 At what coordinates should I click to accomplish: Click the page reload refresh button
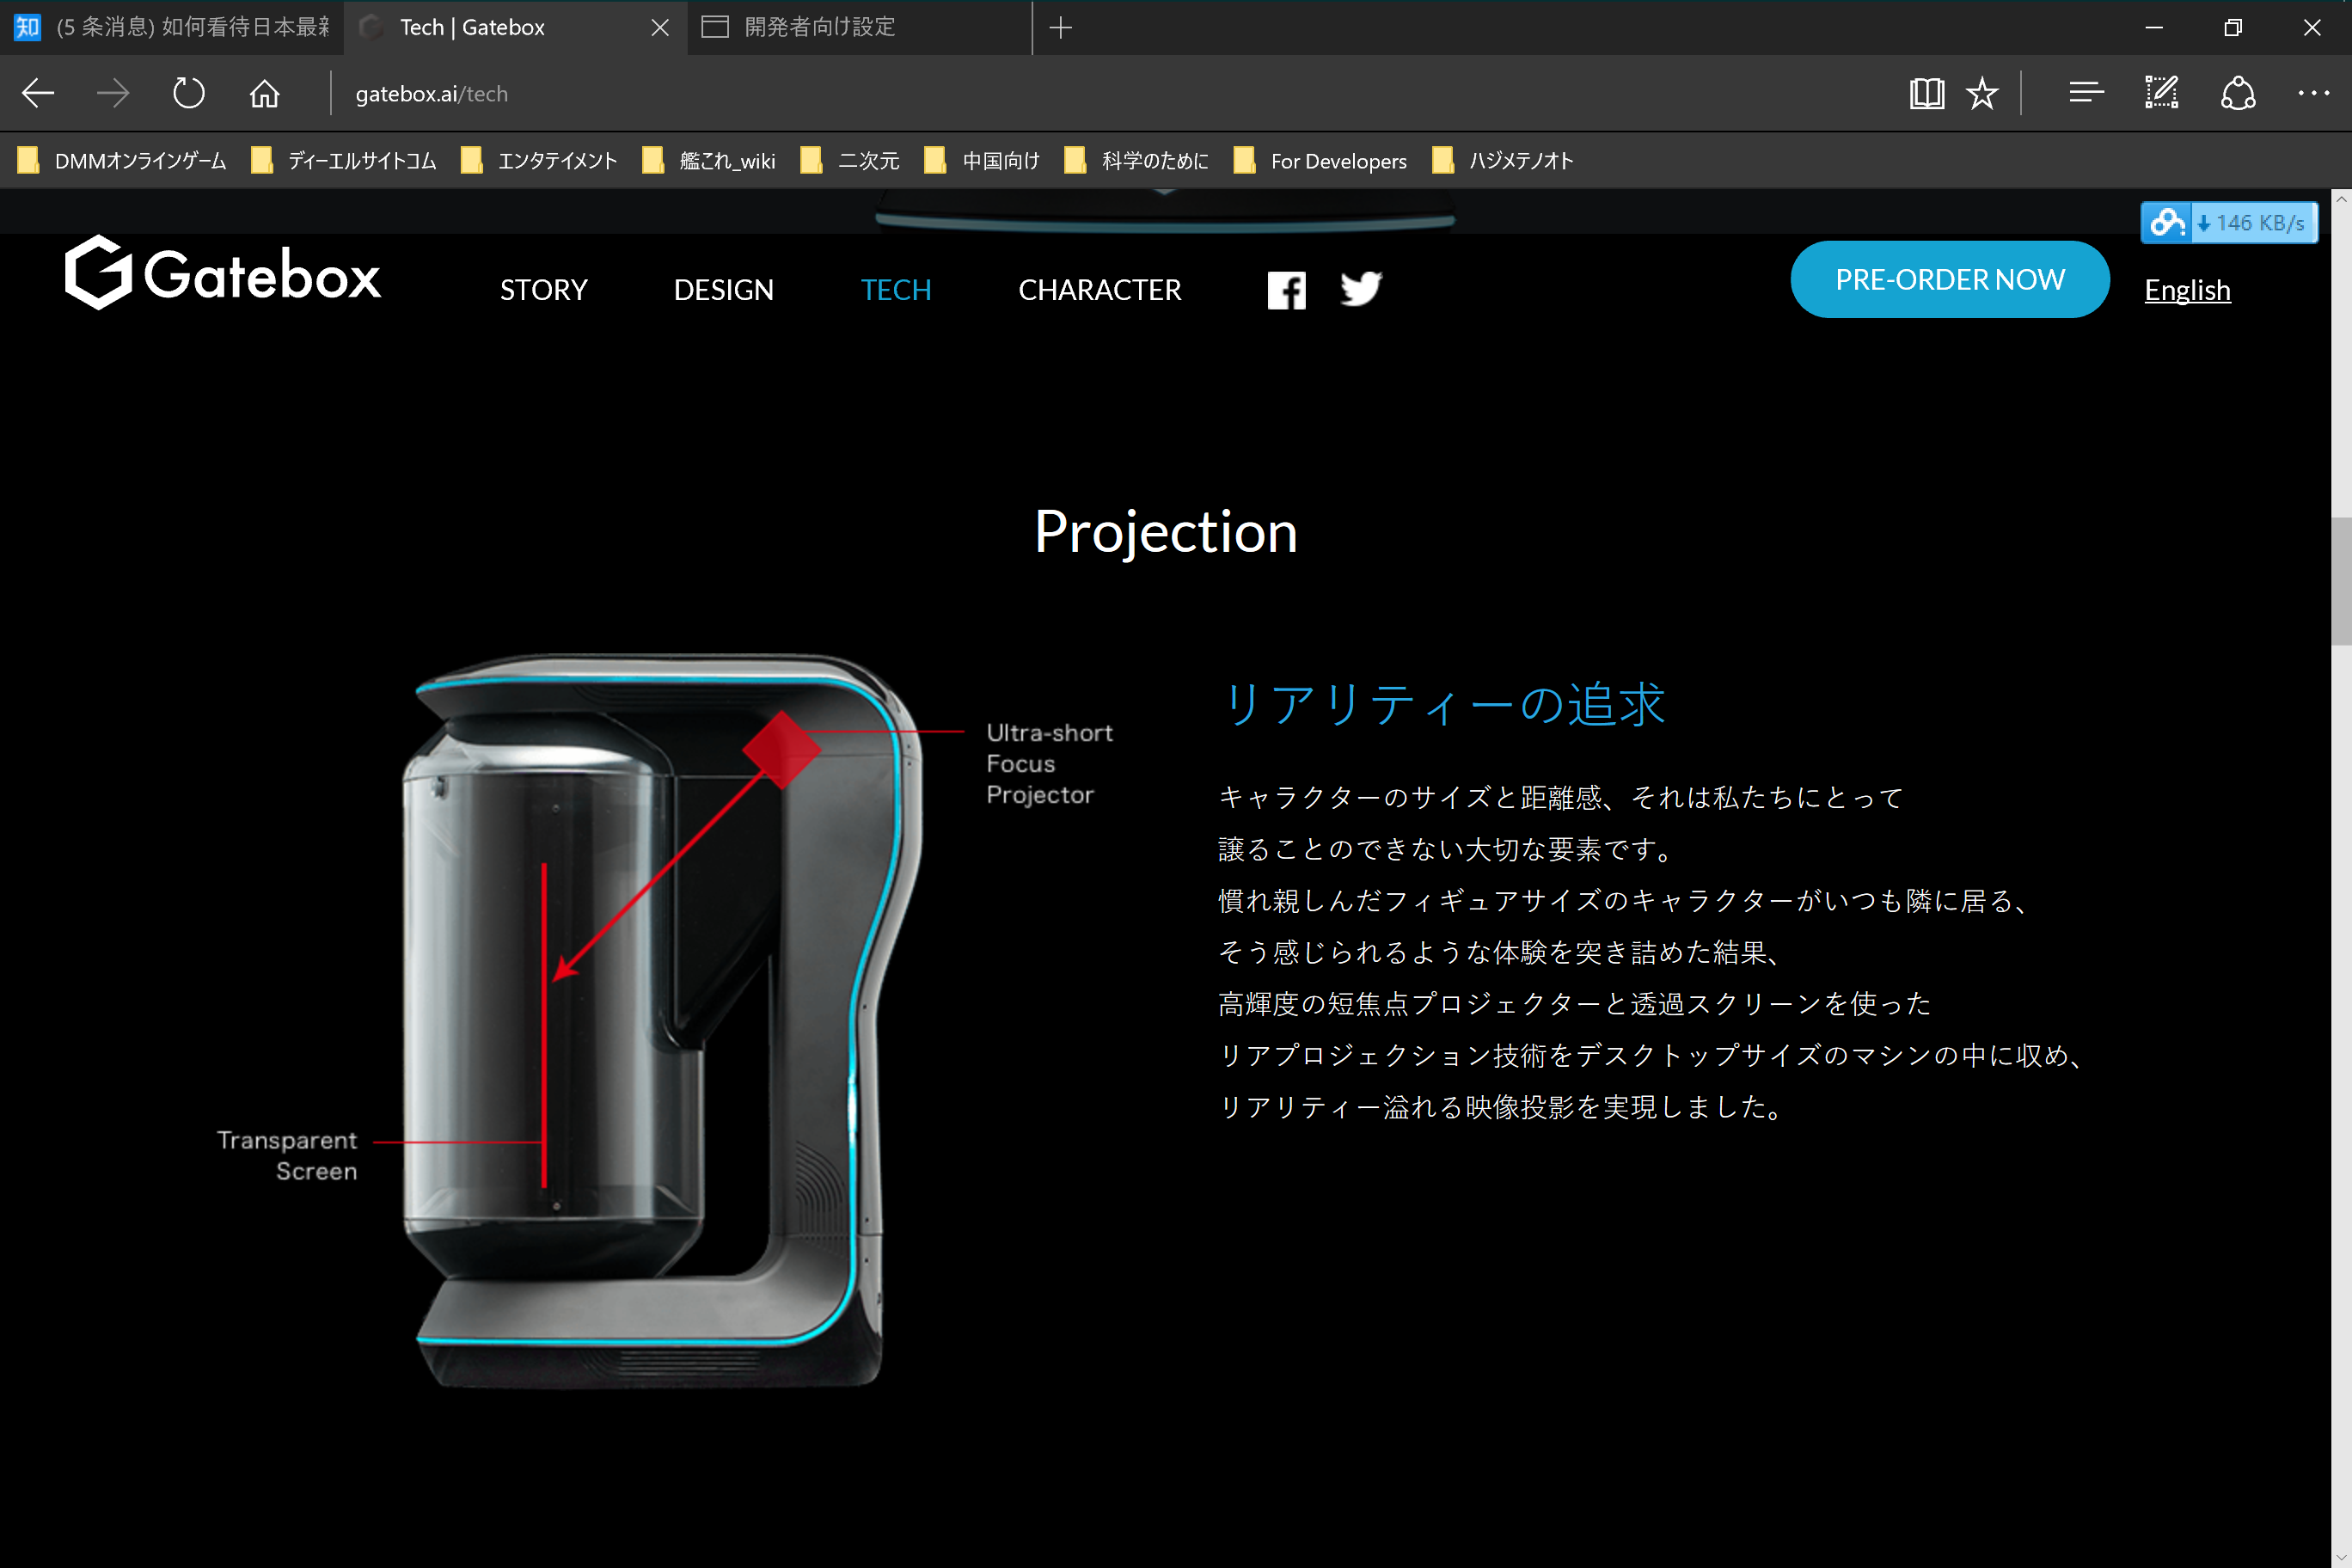tap(187, 93)
